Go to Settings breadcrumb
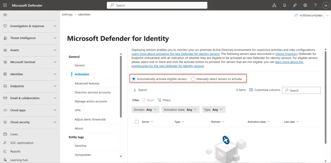The image size is (331, 163). pyautogui.click(x=67, y=15)
